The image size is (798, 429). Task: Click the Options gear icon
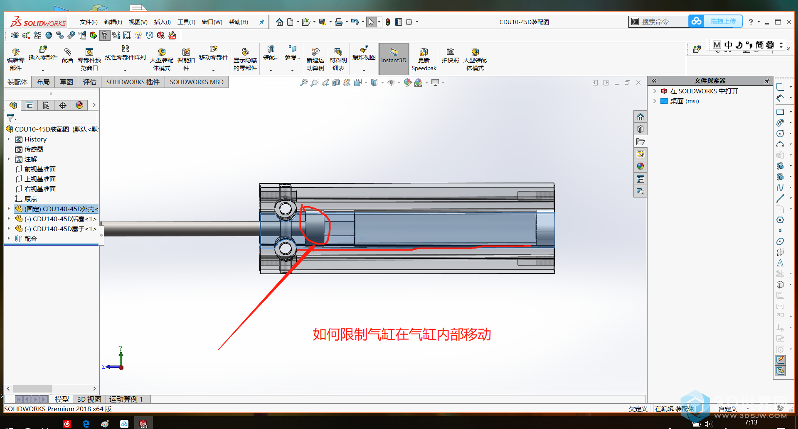[409, 22]
